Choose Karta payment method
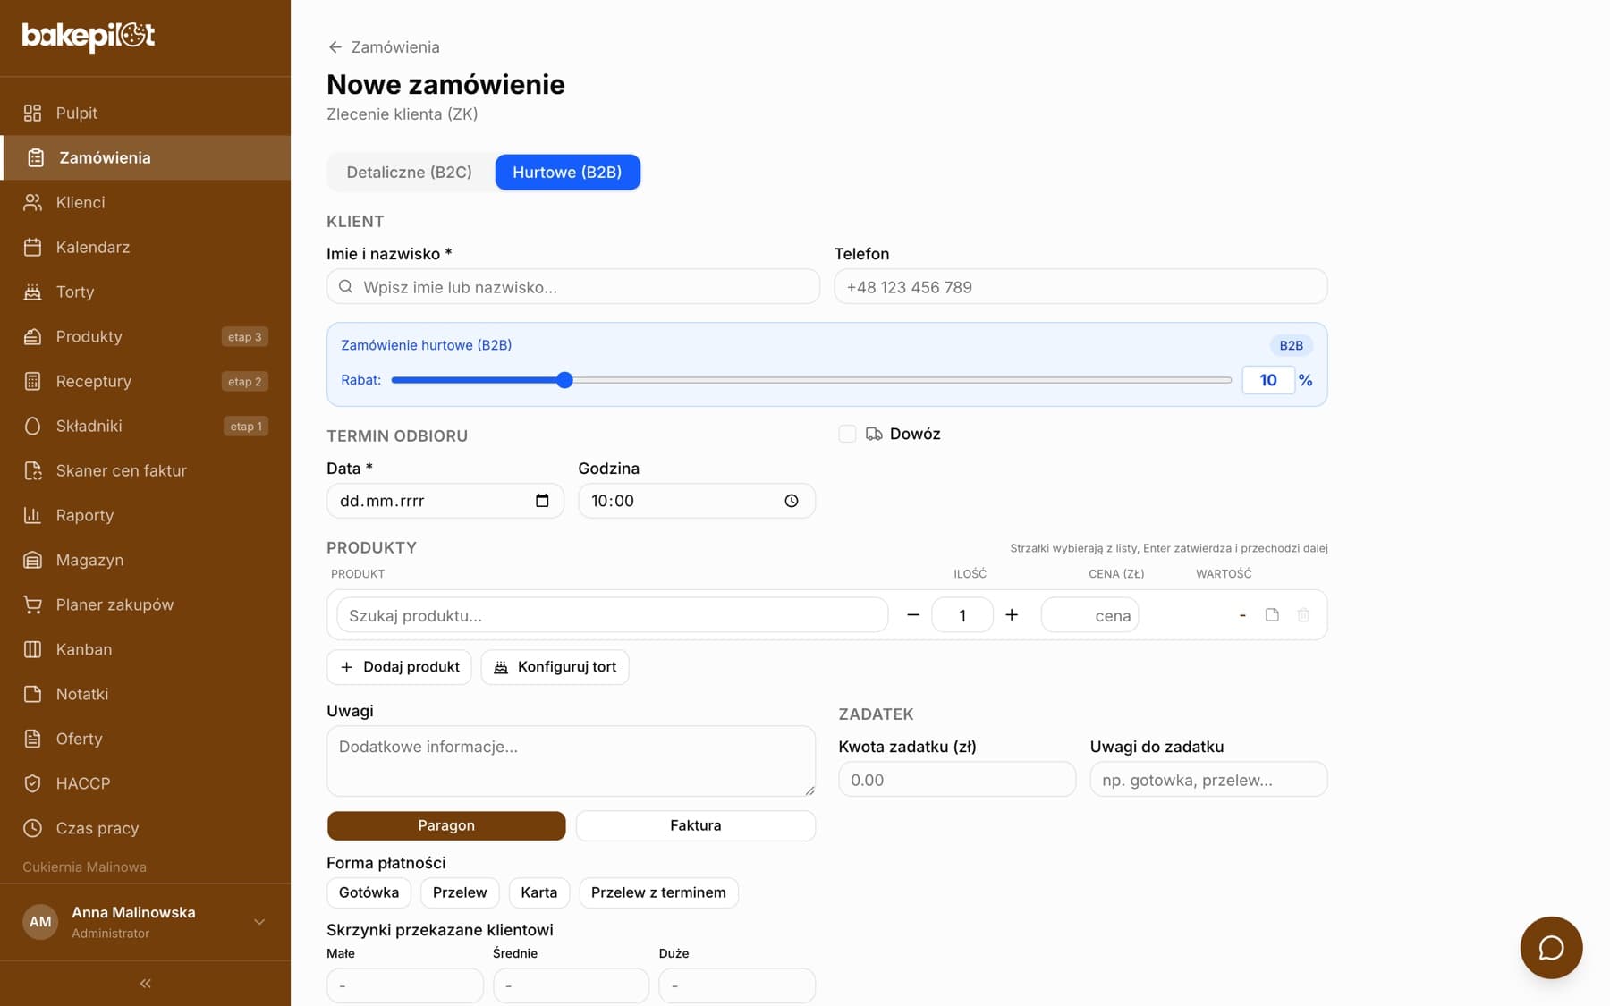 [539, 892]
